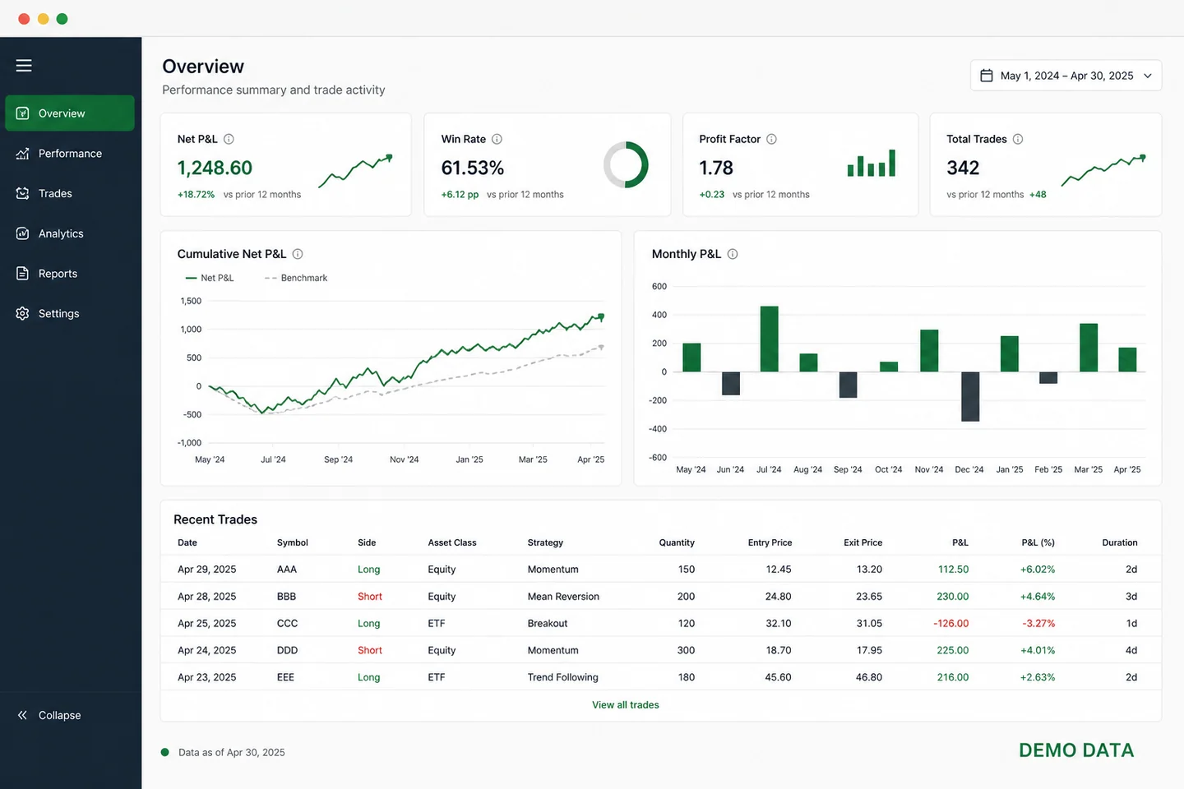Click the Strategy column header
1184x789 pixels.
(545, 542)
